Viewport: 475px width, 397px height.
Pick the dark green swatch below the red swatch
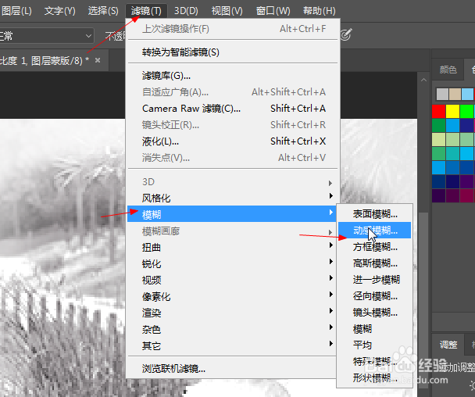click(x=438, y=125)
